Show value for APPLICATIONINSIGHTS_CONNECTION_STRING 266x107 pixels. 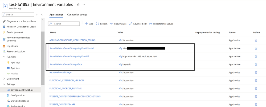coord(126,40)
